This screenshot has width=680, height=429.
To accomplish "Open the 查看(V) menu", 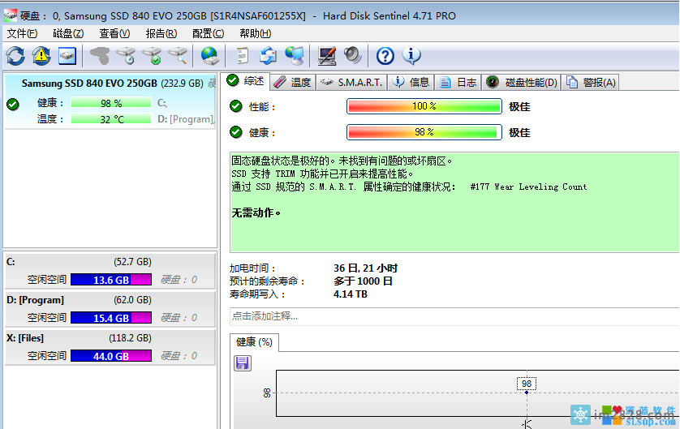I will [114, 33].
